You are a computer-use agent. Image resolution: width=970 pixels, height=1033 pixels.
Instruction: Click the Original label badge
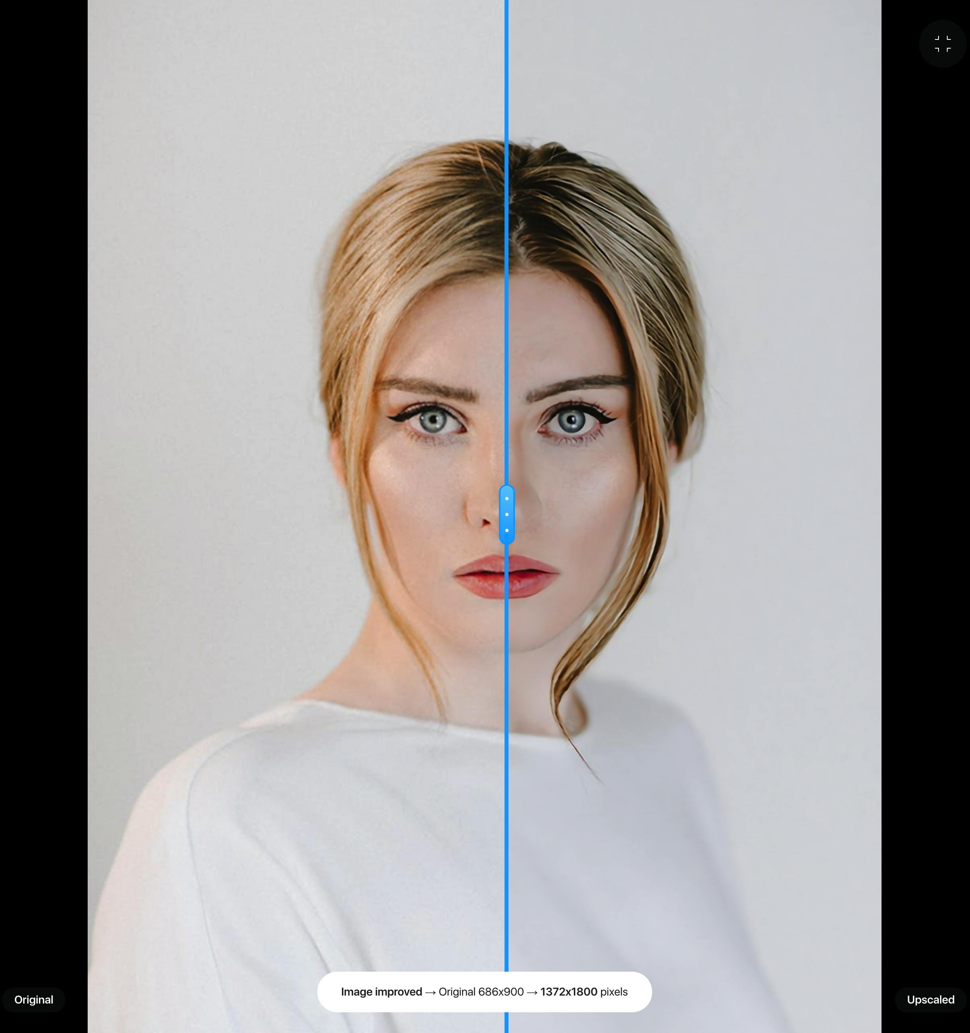click(x=34, y=1000)
